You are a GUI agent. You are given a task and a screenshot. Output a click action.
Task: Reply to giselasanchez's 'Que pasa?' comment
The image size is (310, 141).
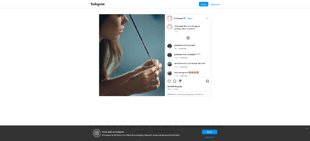183,49
